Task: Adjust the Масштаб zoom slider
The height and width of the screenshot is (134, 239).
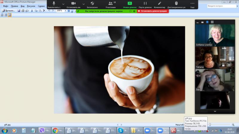Action: pyautogui.click(x=210, y=124)
